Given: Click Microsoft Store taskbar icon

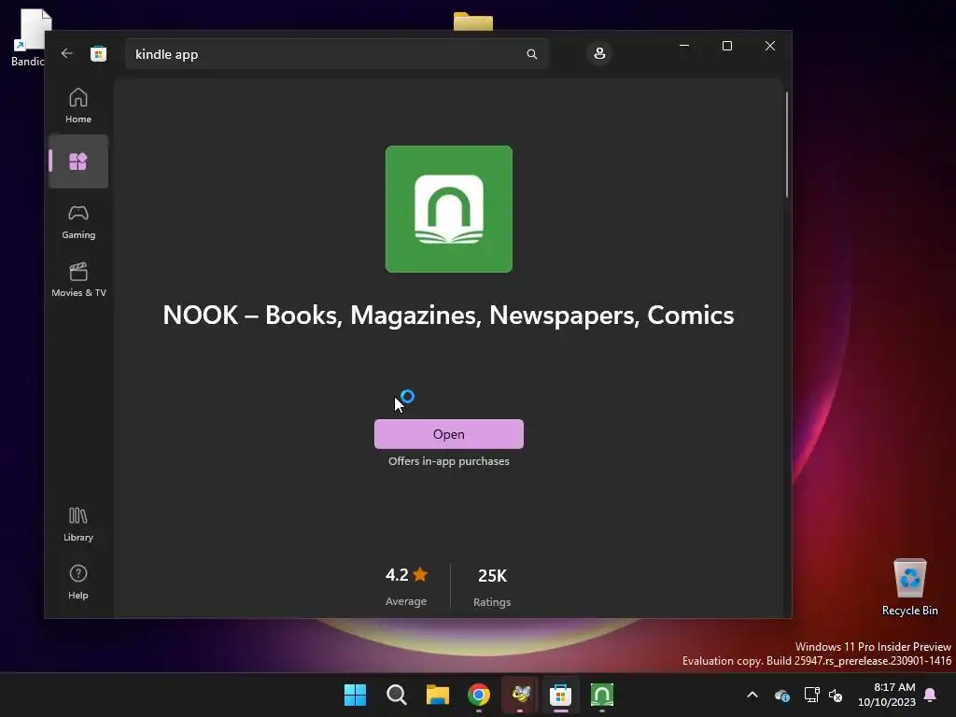Looking at the screenshot, I should [561, 695].
